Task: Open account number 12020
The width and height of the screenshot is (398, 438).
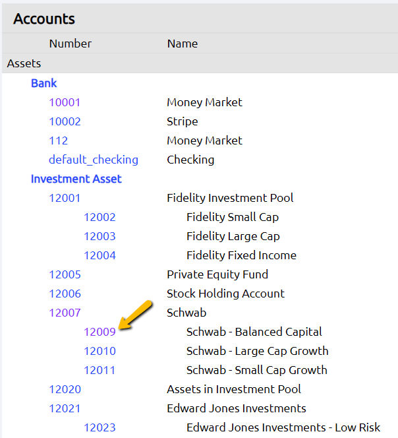Action: 65,389
